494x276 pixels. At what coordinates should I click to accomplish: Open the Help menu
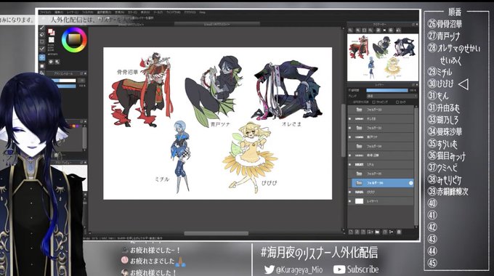click(x=202, y=12)
